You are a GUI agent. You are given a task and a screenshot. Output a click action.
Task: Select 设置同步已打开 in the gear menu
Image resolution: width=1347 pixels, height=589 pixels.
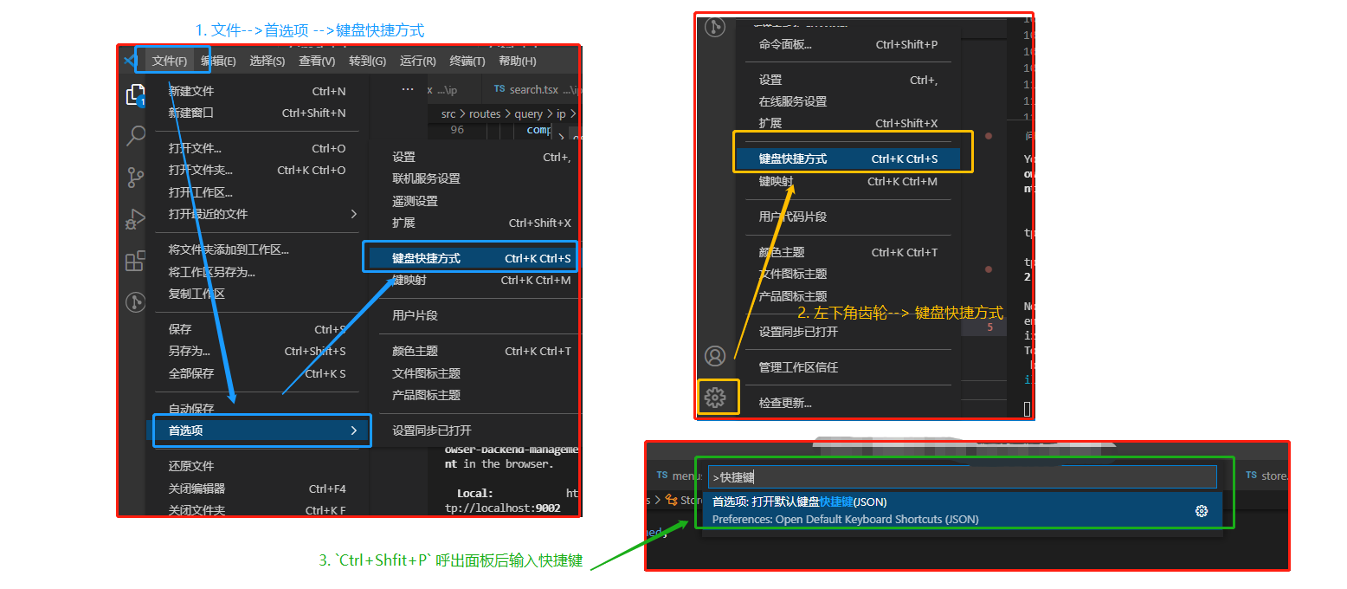848,332
